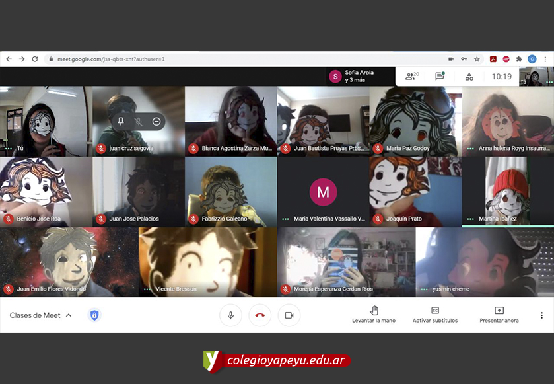
Task: Toggle the microphone on or off
Action: (230, 315)
